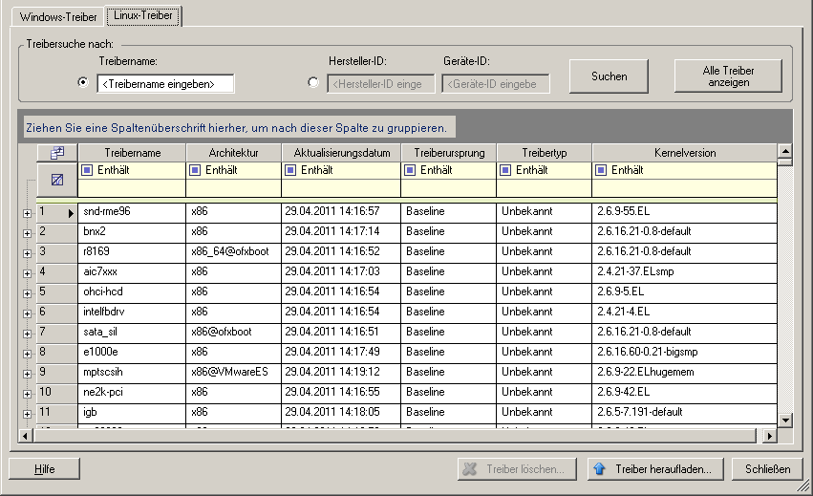
Task: Open the Linux-Treiber tab
Action: tap(143, 16)
